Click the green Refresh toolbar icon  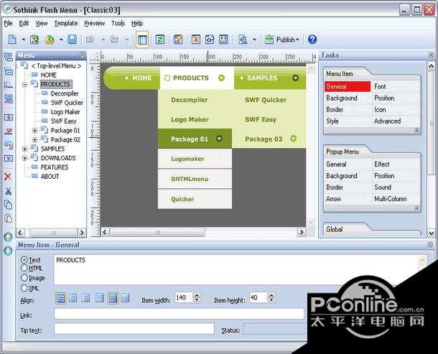click(160, 39)
